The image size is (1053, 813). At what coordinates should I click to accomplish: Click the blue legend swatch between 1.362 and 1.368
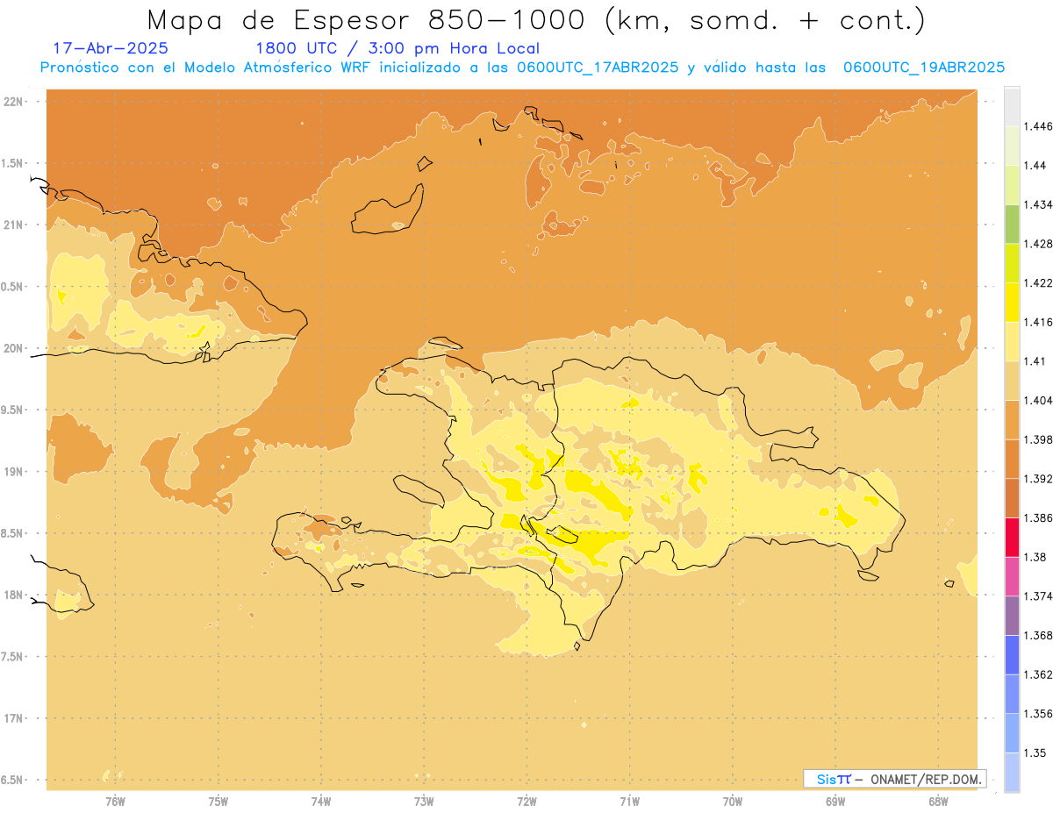[1012, 654]
